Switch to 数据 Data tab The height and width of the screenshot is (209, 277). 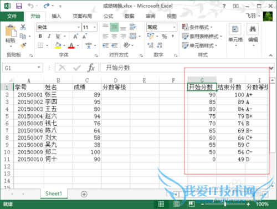[x=129, y=16]
